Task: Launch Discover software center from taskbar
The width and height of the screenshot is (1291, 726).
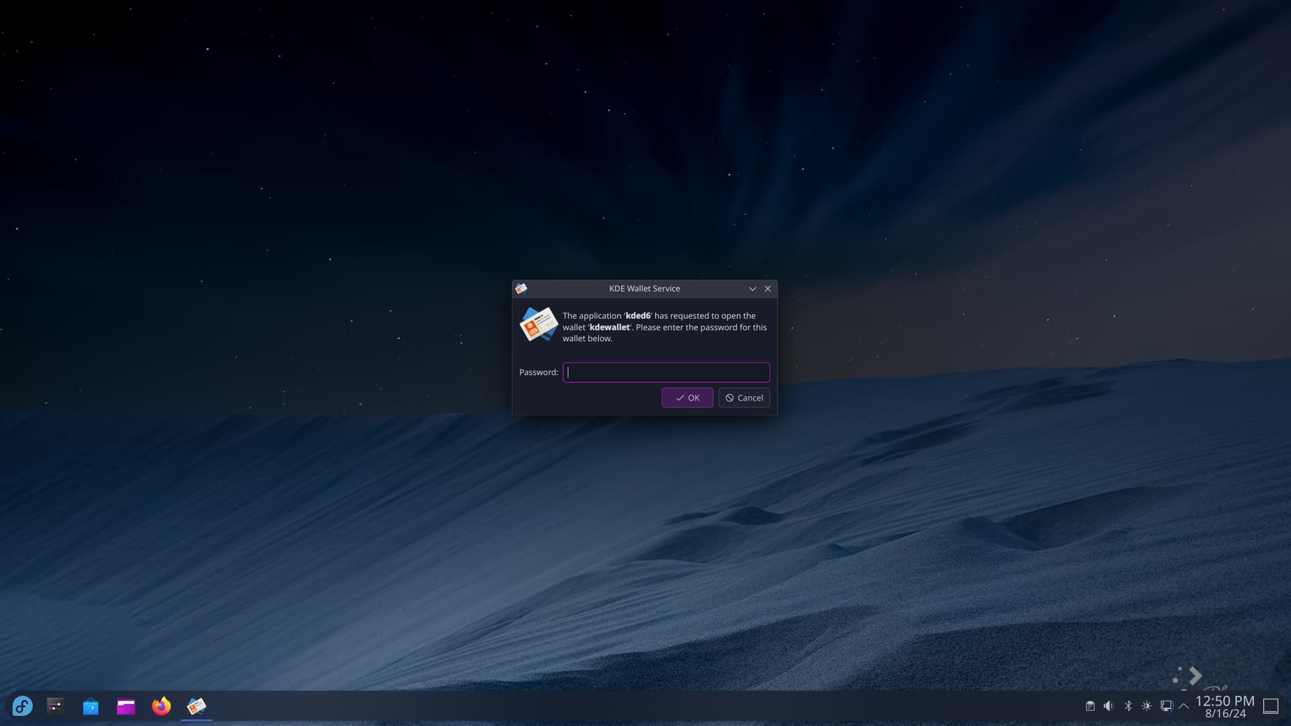Action: (x=91, y=707)
